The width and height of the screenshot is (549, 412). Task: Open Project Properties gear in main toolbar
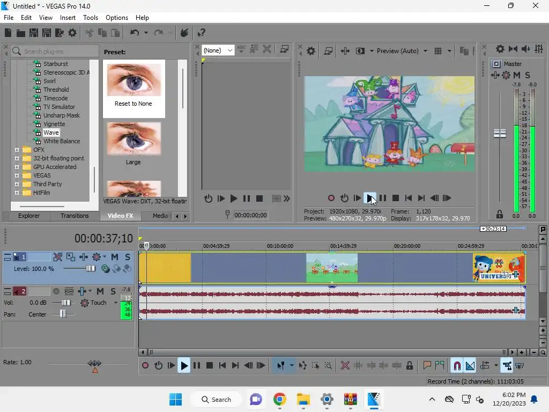pyautogui.click(x=72, y=33)
